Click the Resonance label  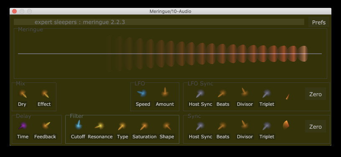(x=100, y=137)
